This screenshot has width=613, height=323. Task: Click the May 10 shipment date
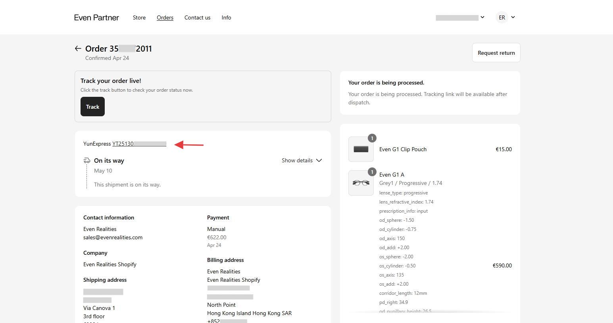coord(103,171)
